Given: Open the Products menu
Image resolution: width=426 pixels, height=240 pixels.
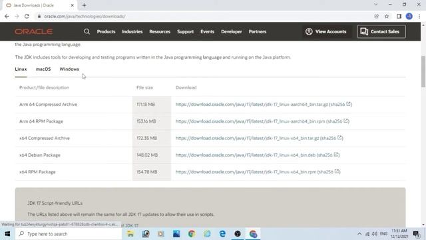Looking at the screenshot, I should [x=106, y=31].
